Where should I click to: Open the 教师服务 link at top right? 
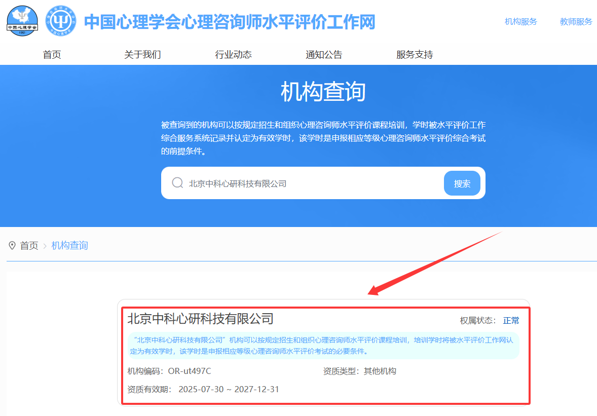click(576, 22)
